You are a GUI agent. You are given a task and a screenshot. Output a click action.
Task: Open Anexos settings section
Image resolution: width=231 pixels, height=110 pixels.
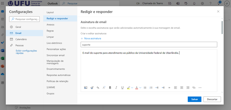60,25
